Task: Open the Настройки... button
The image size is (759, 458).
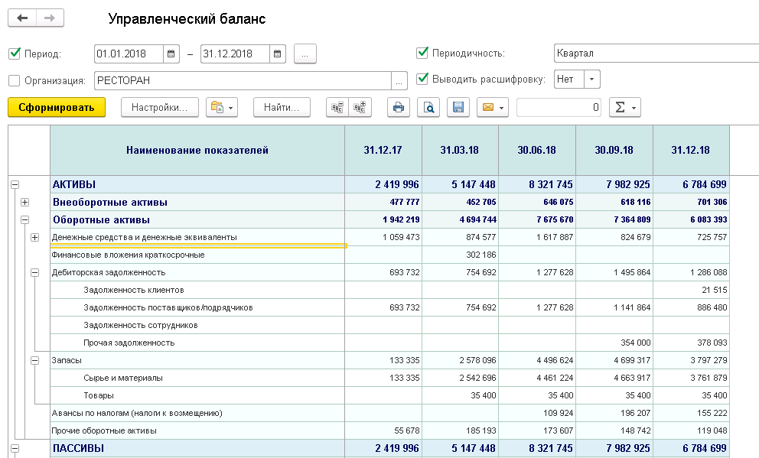Action: pos(160,108)
